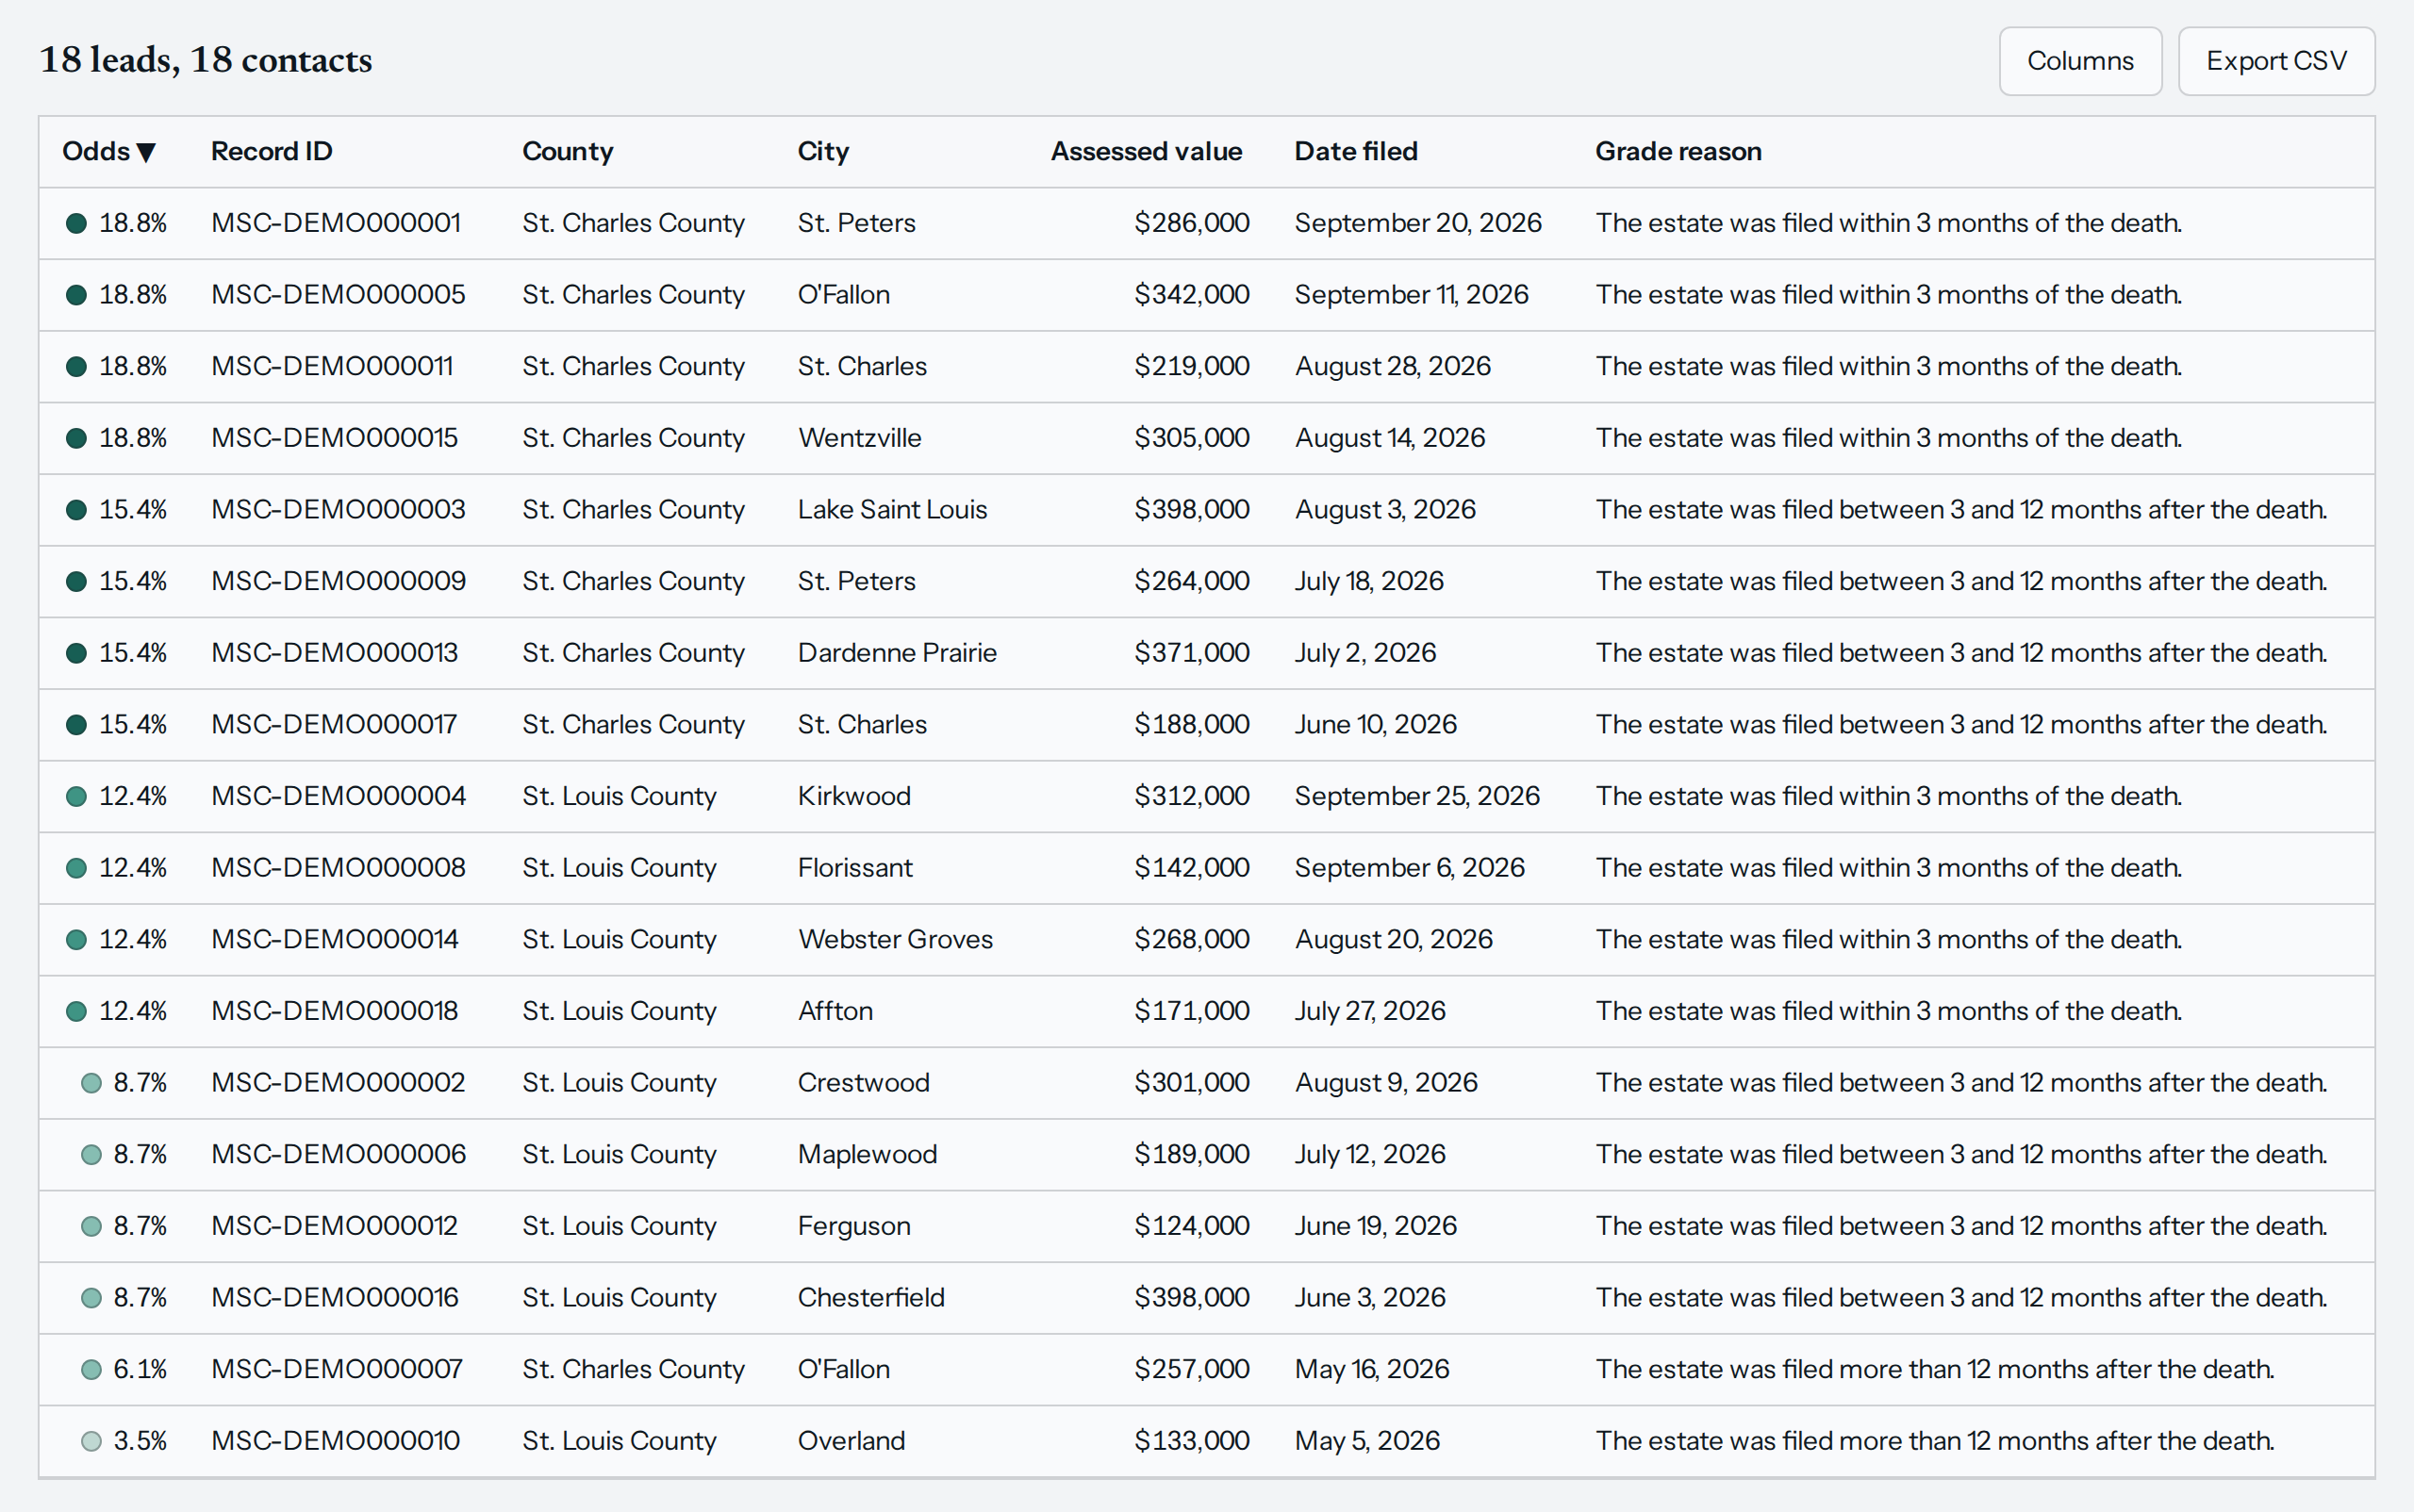Sort by the Record ID header
This screenshot has width=2414, height=1512.
(272, 151)
